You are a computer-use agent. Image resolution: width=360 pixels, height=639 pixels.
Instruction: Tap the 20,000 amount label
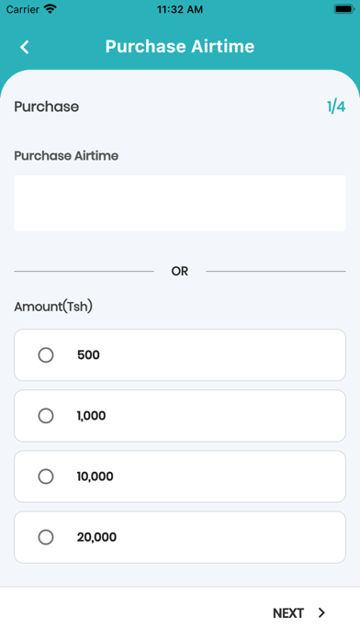tap(96, 537)
